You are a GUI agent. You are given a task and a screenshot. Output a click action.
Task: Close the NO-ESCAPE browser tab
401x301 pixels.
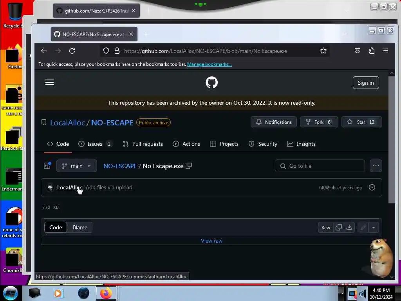click(131, 34)
